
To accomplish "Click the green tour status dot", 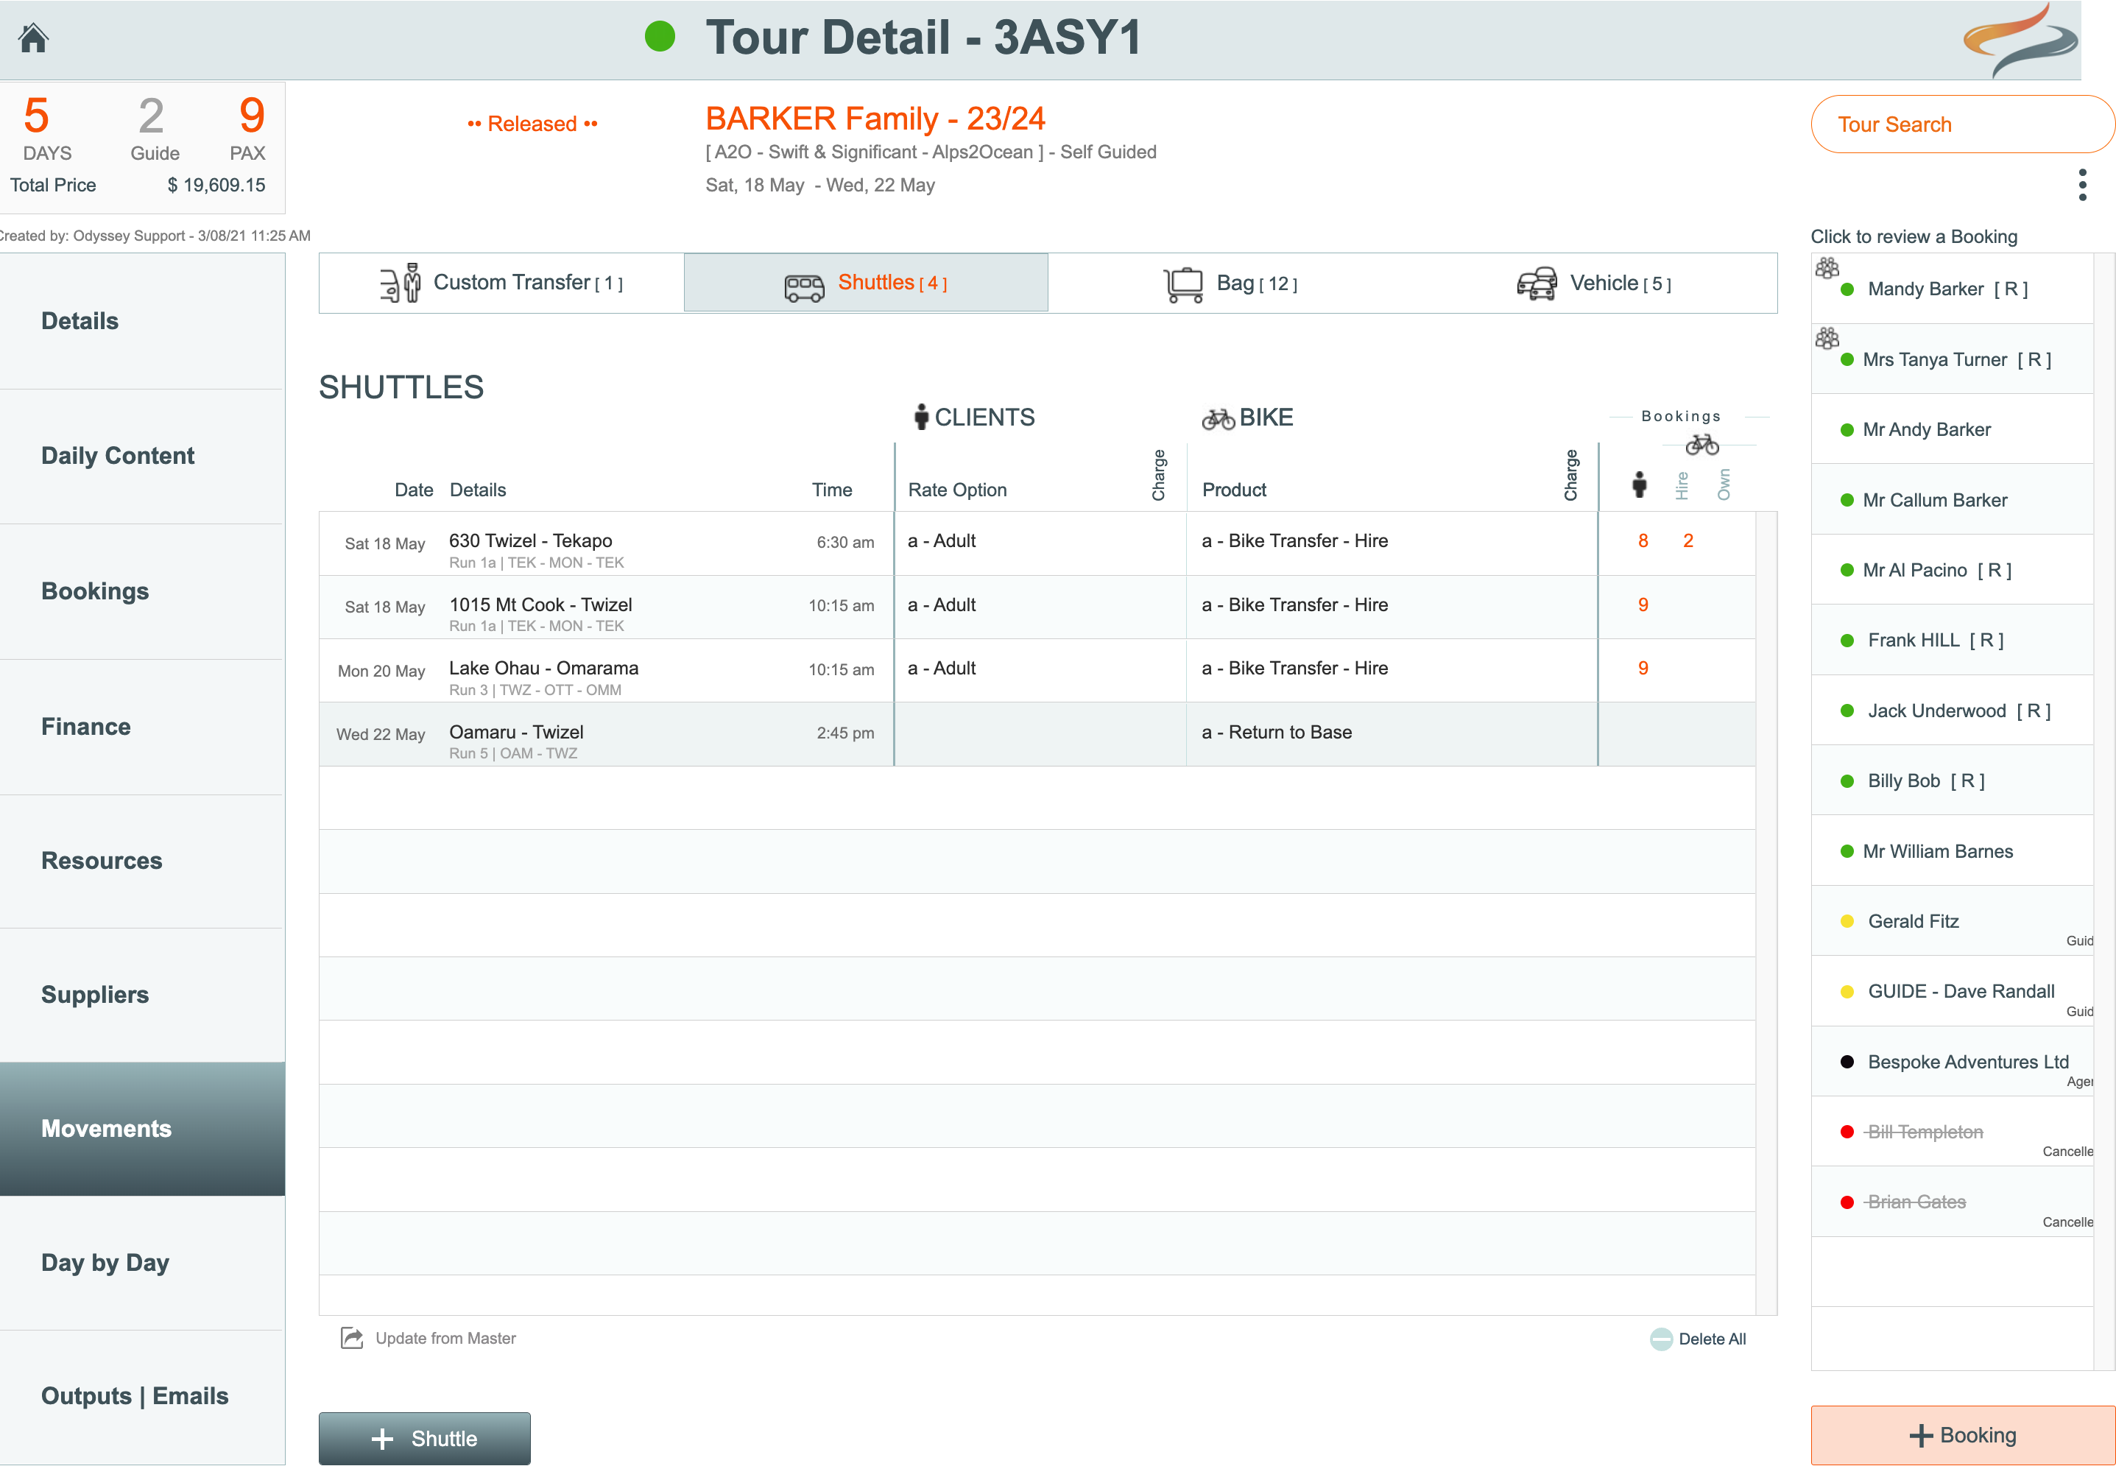I will click(660, 37).
